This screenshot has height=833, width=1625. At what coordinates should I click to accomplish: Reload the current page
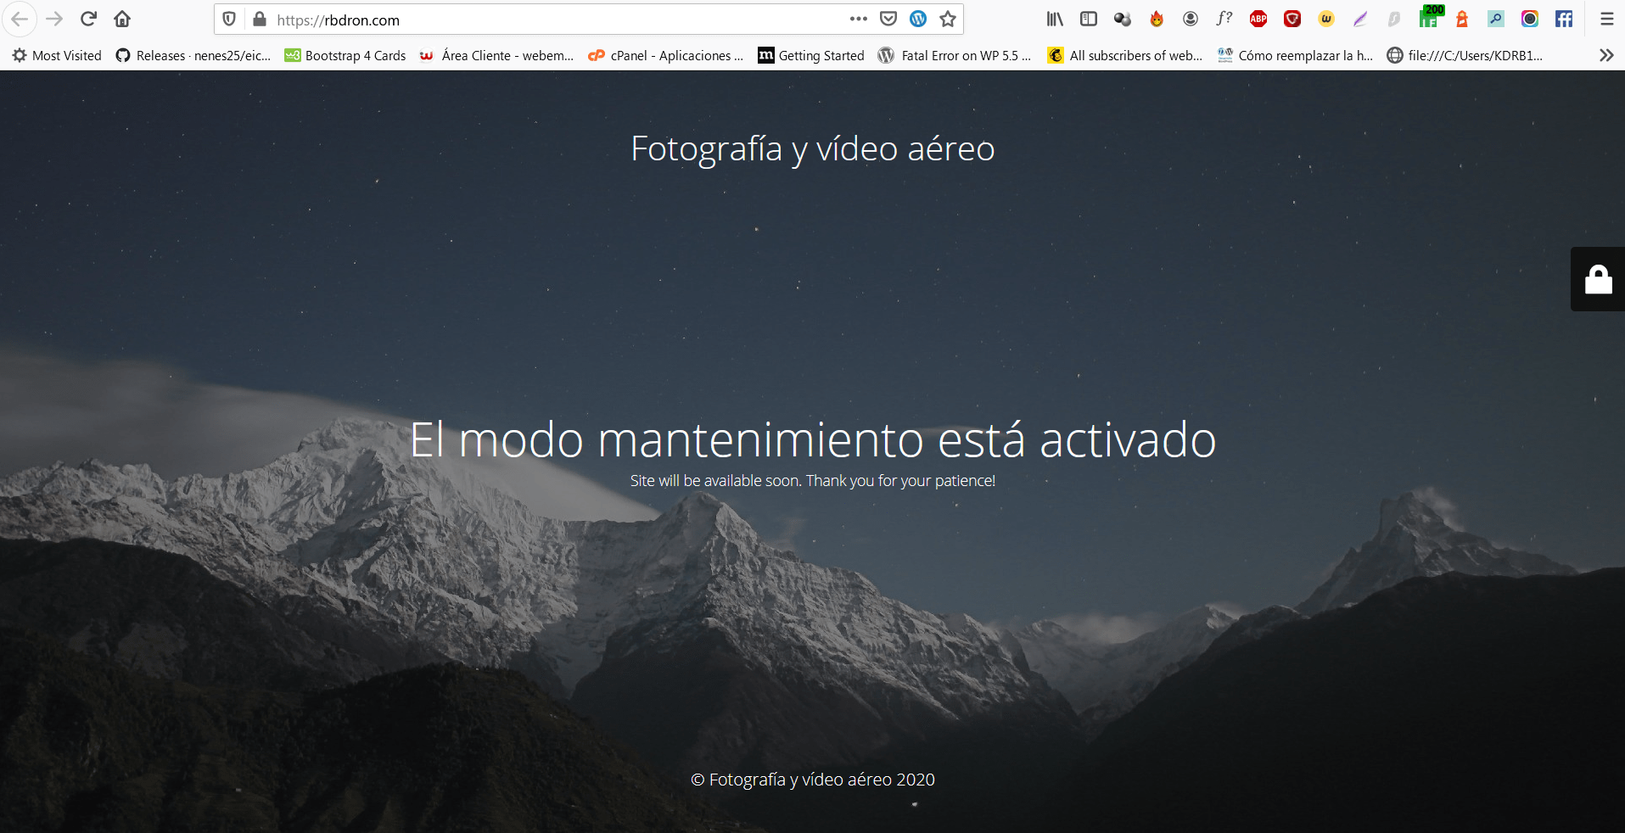tap(88, 19)
